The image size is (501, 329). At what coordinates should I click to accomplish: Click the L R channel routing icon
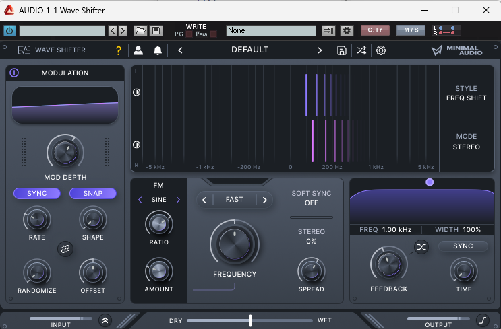(x=446, y=30)
